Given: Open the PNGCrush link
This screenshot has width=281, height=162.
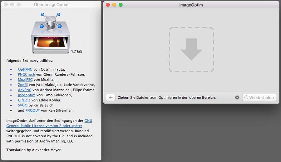Looking at the screenshot, I should pos(26,75).
